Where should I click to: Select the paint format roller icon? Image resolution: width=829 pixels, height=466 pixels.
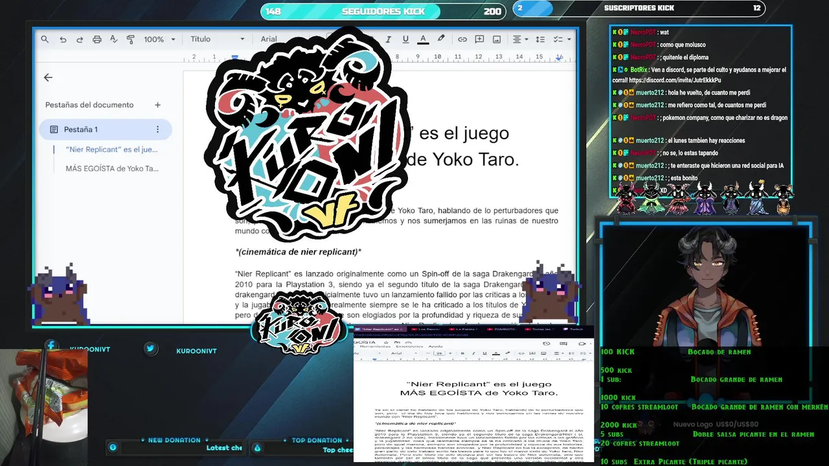click(x=130, y=39)
